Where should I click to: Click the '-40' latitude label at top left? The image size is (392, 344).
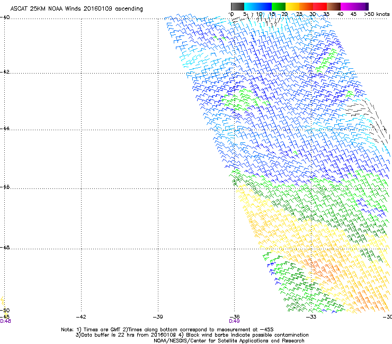pyautogui.click(x=5, y=17)
